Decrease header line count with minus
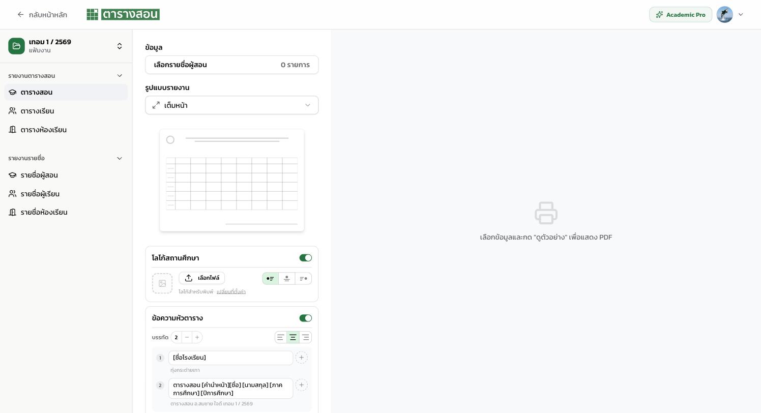 (187, 337)
